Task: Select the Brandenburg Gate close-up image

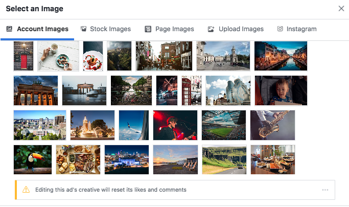Action: coord(36,90)
